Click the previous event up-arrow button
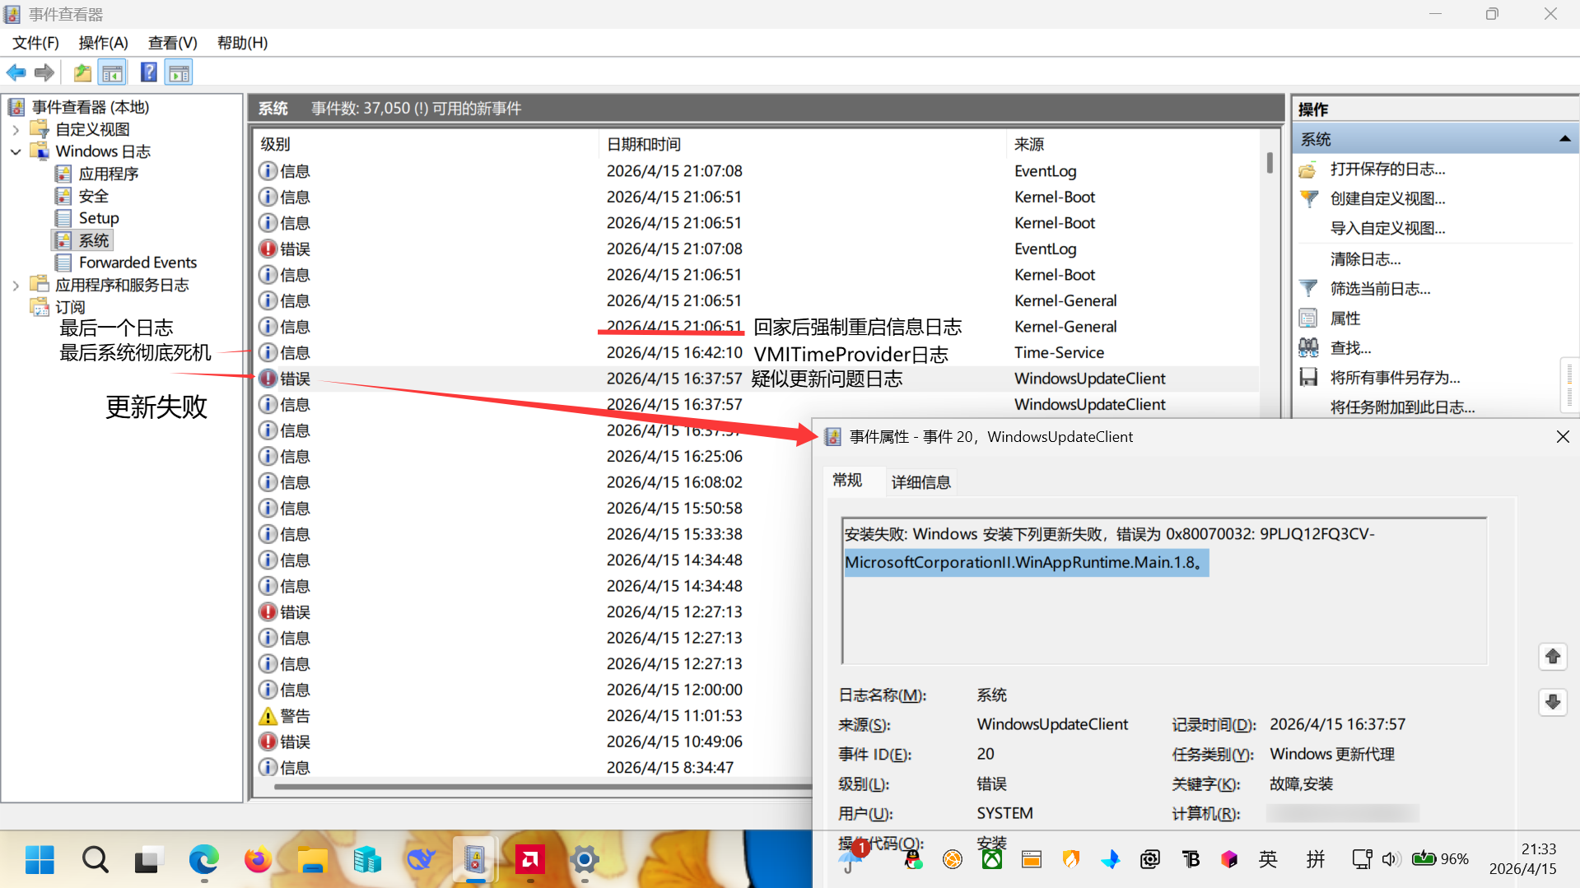Image resolution: width=1580 pixels, height=888 pixels. point(1553,657)
